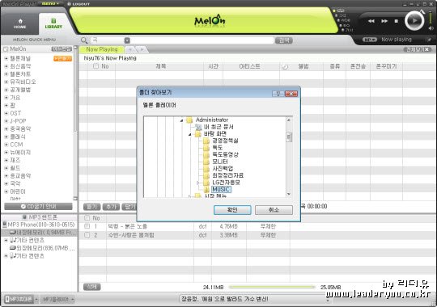This screenshot has width=437, height=307.
Task: Start playback with the round play button
Action: (x=414, y=20)
